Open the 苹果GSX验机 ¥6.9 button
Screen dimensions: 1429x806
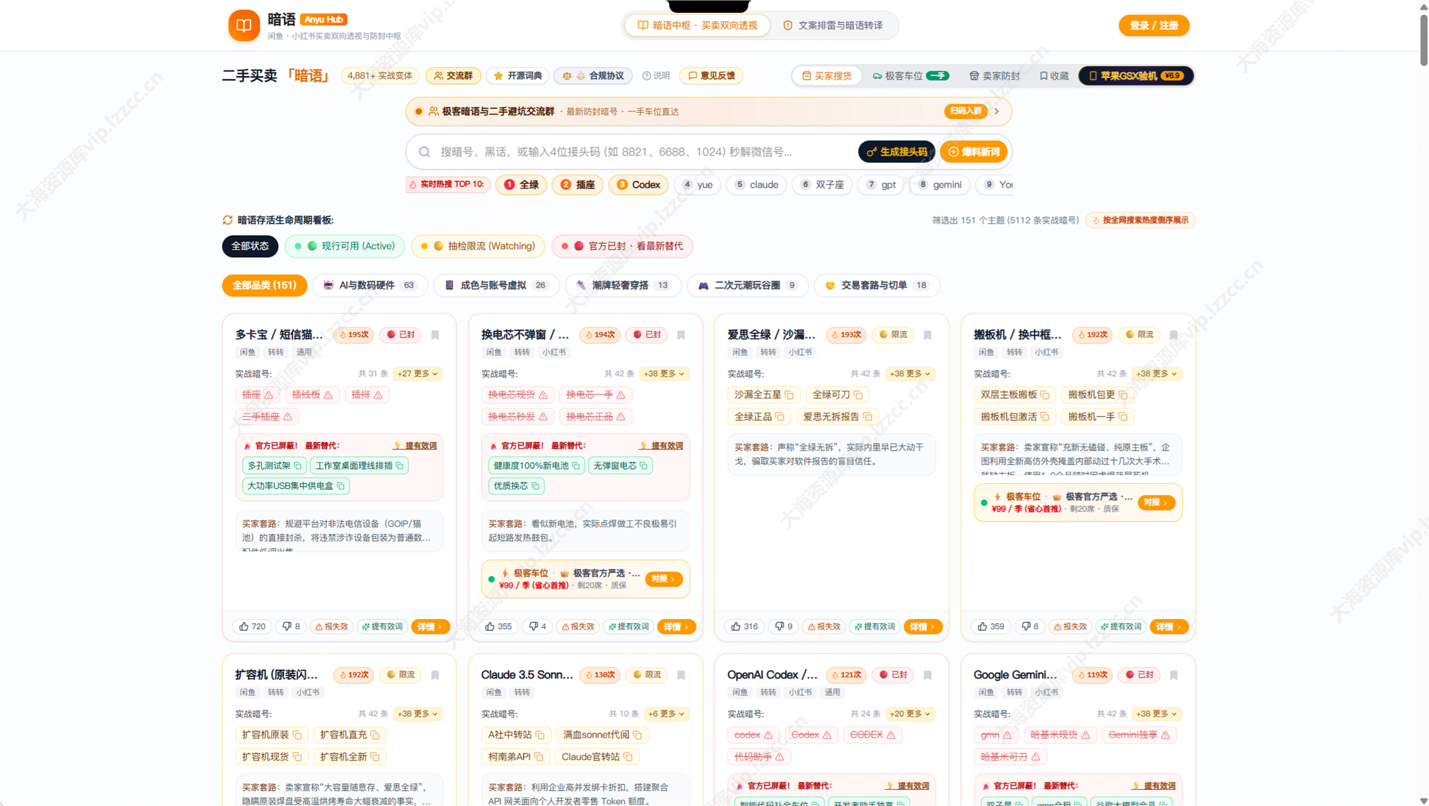click(1136, 76)
